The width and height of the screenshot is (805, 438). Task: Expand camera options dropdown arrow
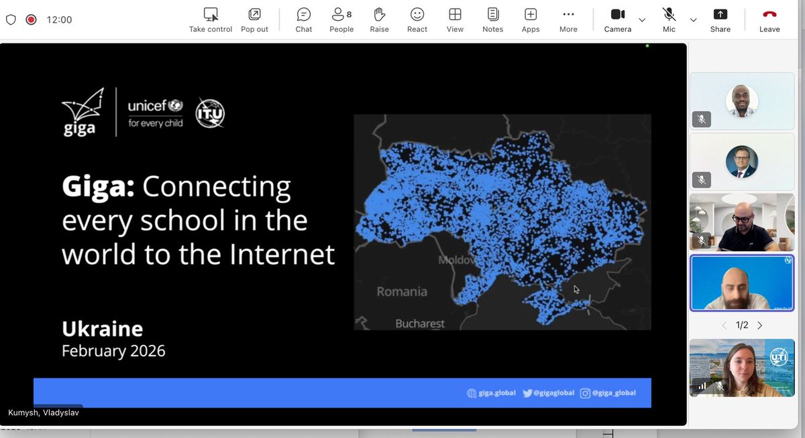tap(642, 20)
